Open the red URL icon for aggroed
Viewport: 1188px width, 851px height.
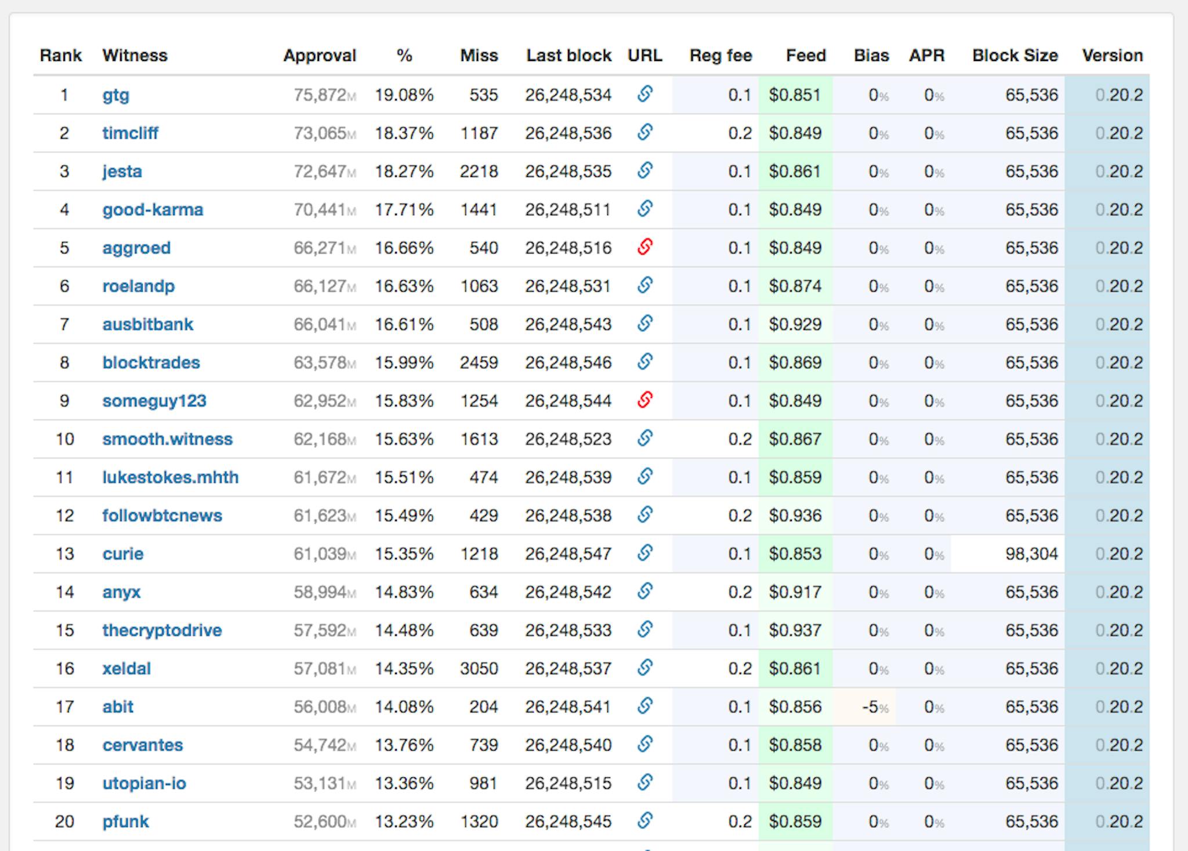645,247
